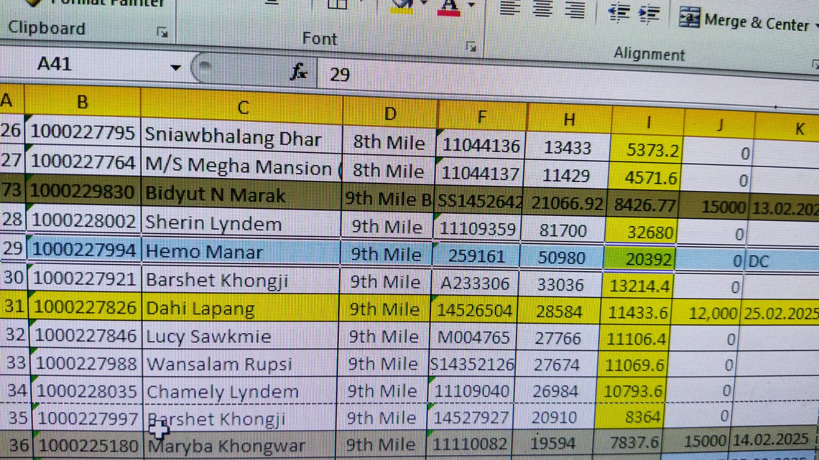The height and width of the screenshot is (460, 819).
Task: Click the Font Color 'A' icon
Action: (x=449, y=7)
